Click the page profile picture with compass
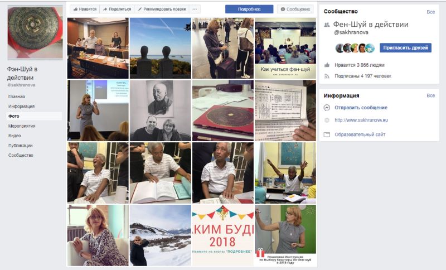Image resolution: width=446 pixels, height=270 pixels. (35, 33)
